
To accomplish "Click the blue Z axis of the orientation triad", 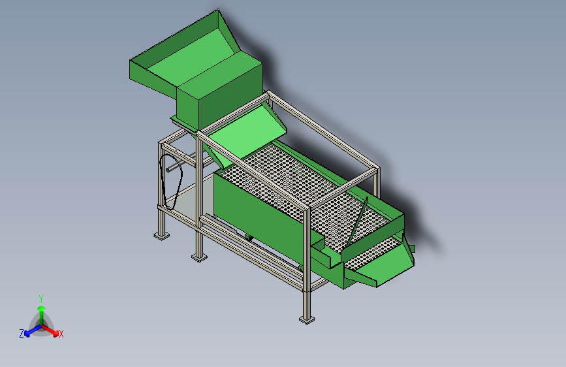I will pos(33,330).
